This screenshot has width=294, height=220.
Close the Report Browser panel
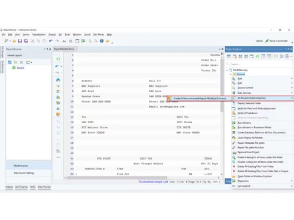50,49
